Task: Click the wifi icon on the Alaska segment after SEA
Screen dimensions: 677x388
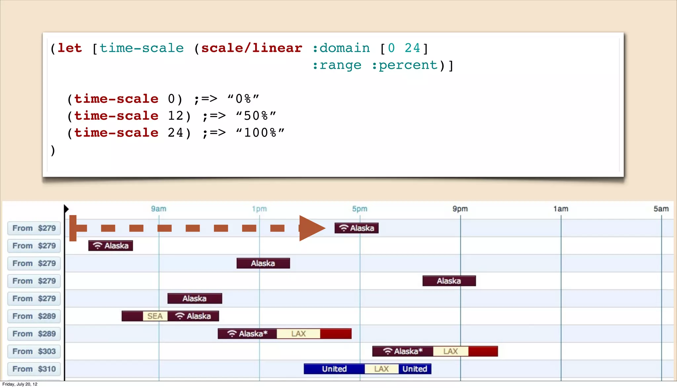Action: 179,316
